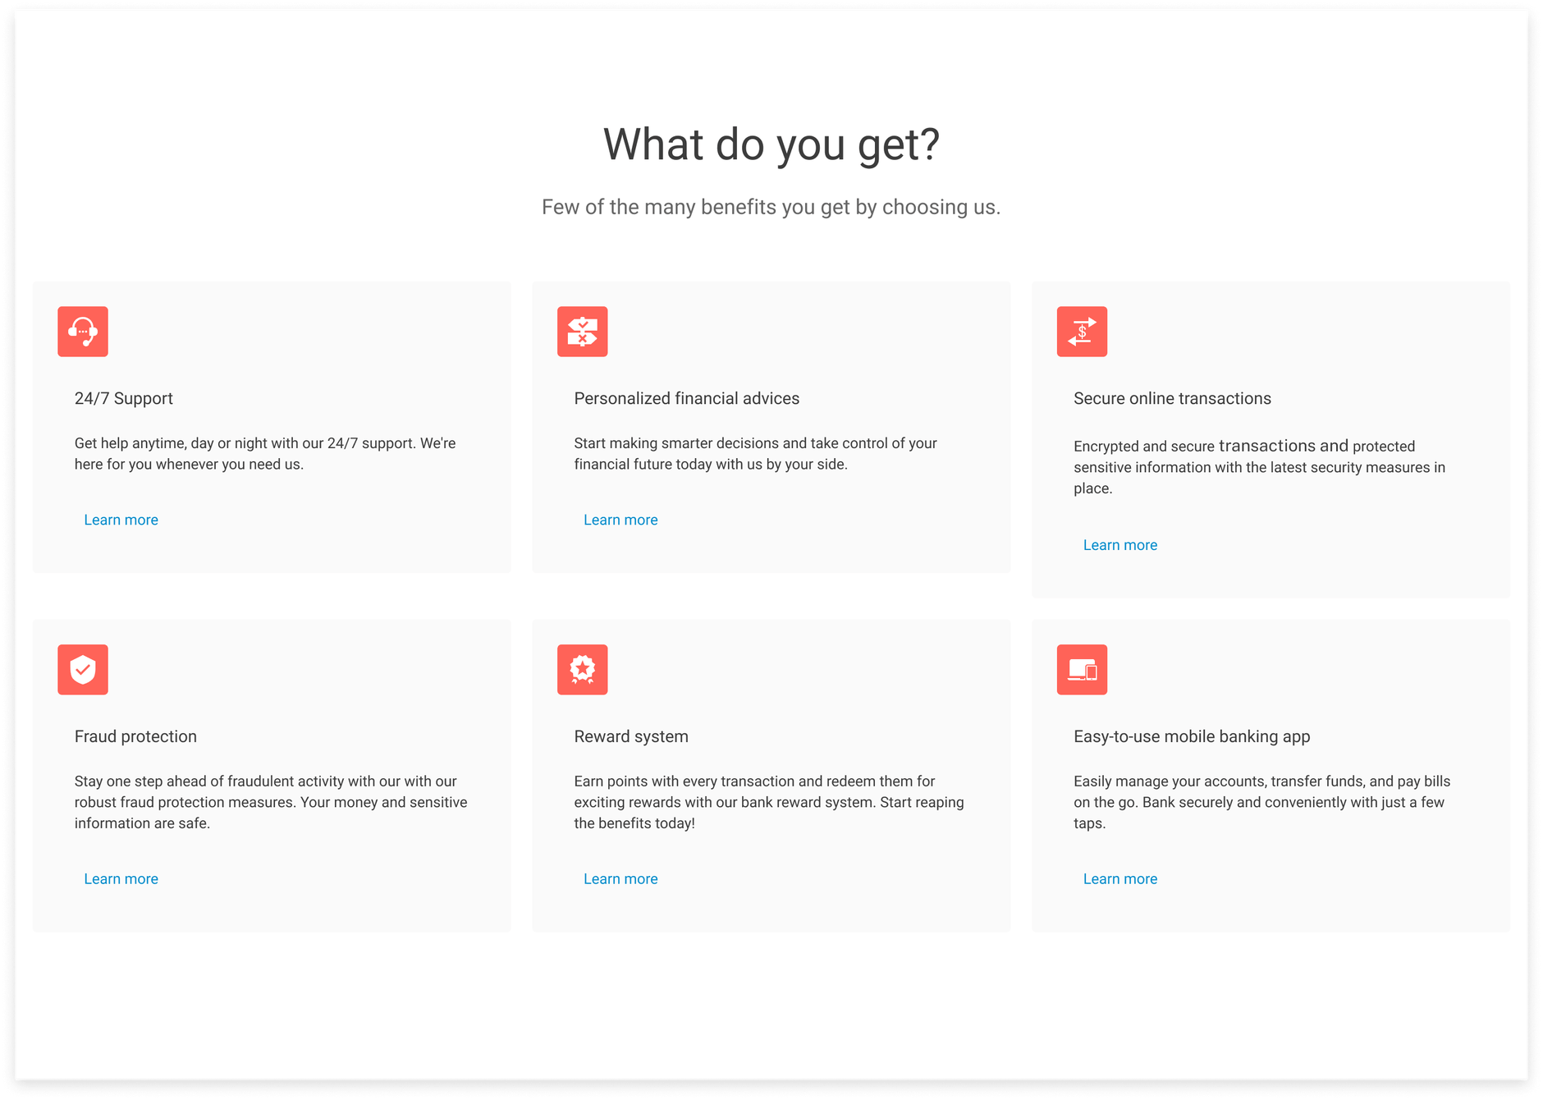This screenshot has height=1100, width=1543.
Task: Click the headset icon for 24/7 Support
Action: [x=83, y=332]
